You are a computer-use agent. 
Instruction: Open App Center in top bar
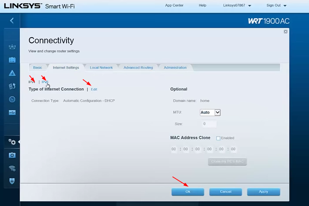pos(174,5)
